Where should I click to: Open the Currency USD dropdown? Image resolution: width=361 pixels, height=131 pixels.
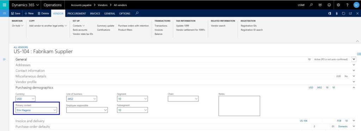[x=25, y=99]
